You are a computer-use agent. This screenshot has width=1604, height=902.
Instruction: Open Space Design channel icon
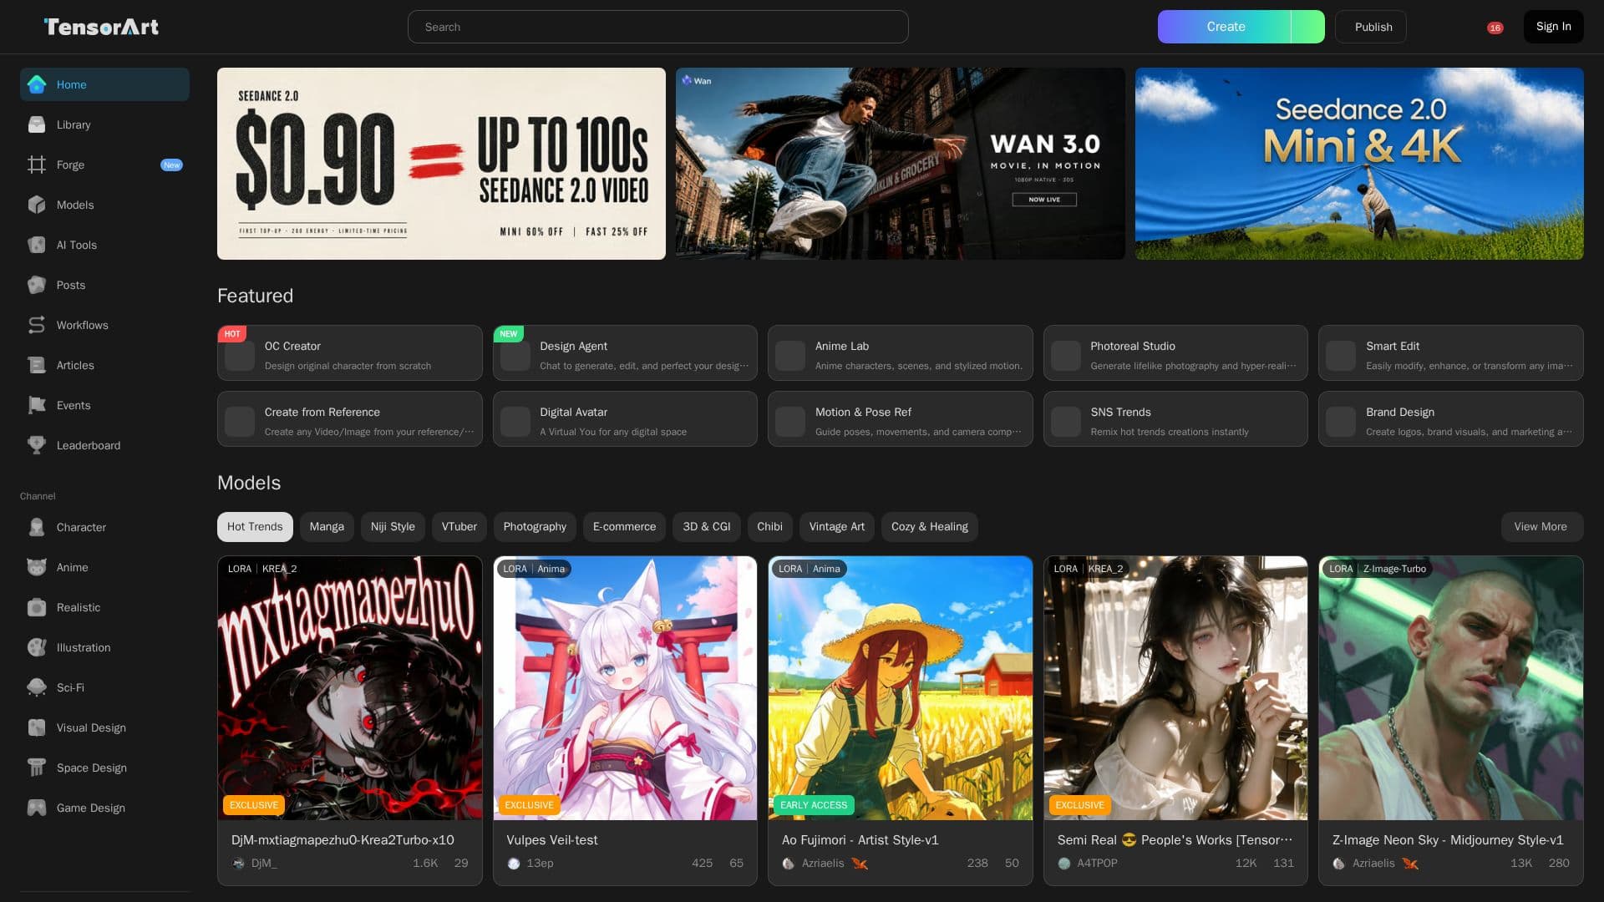(x=37, y=768)
